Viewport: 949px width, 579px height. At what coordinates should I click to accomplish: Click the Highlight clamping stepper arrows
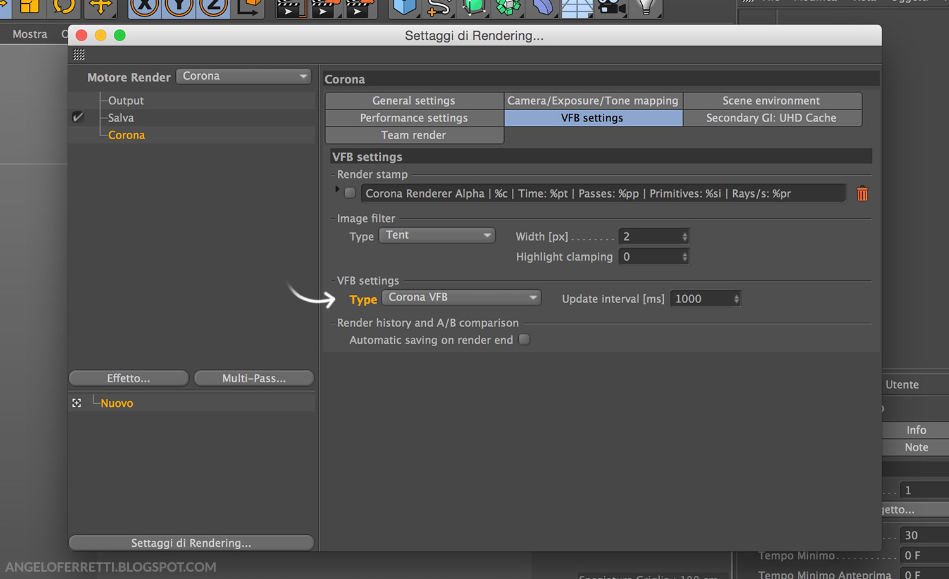(685, 257)
